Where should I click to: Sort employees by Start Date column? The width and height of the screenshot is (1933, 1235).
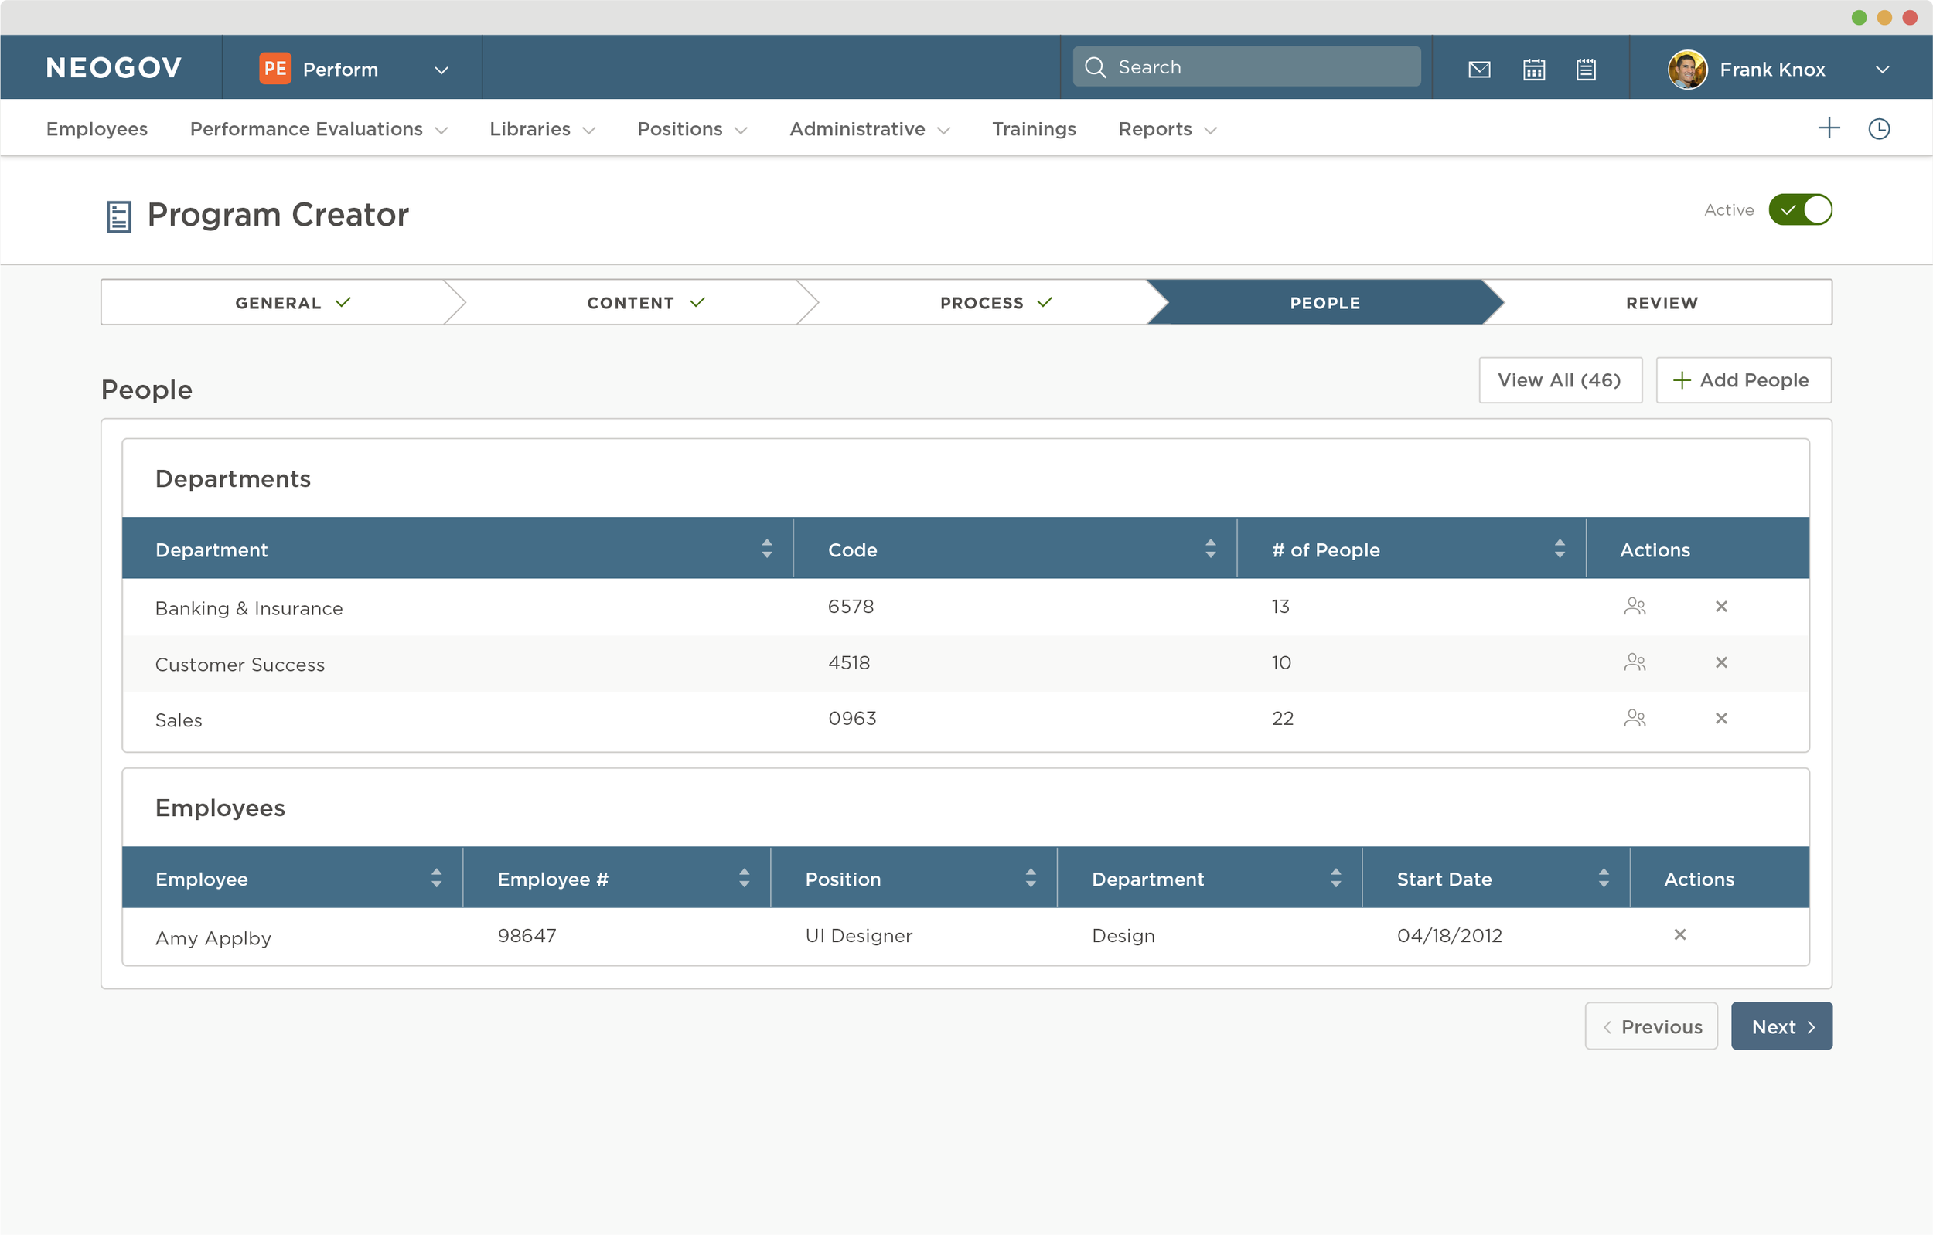point(1603,878)
